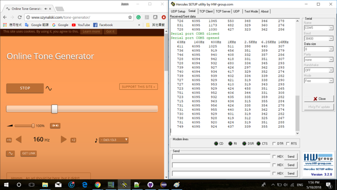337x190 pixels.
Task: Stop the tone with the STOP button
Action: tap(25, 88)
